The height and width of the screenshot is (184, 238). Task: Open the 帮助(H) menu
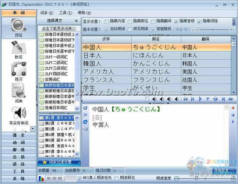84,13
